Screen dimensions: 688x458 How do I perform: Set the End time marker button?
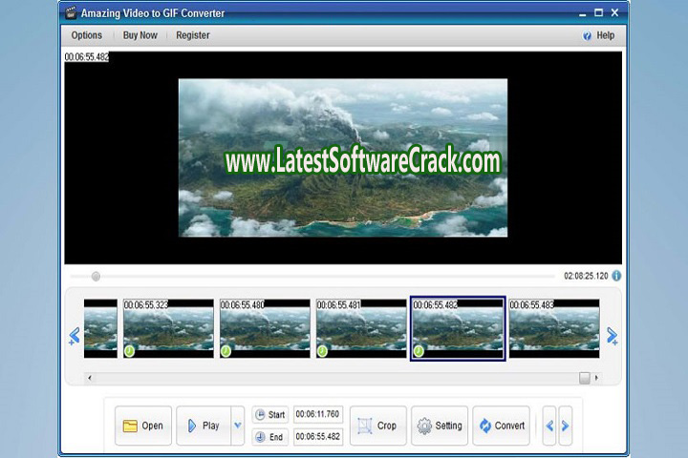[270, 437]
